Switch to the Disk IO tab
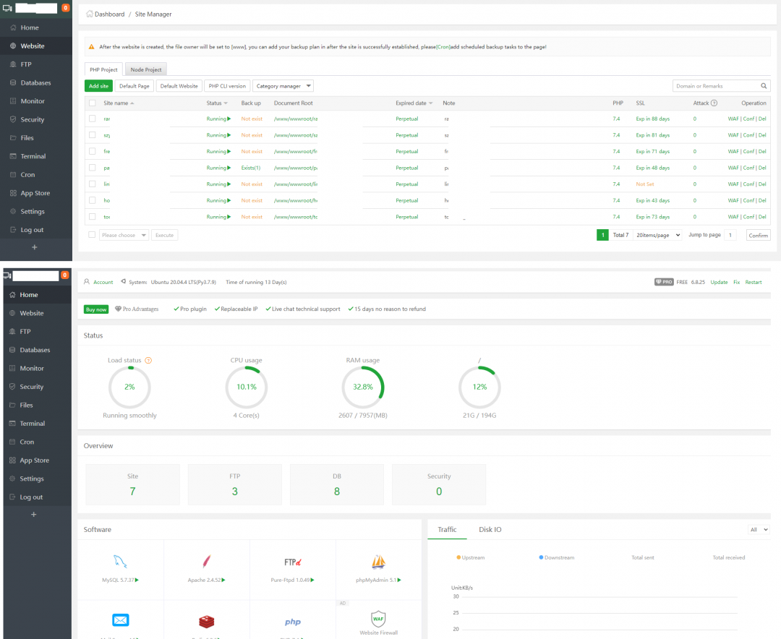This screenshot has width=781, height=639. (x=490, y=530)
